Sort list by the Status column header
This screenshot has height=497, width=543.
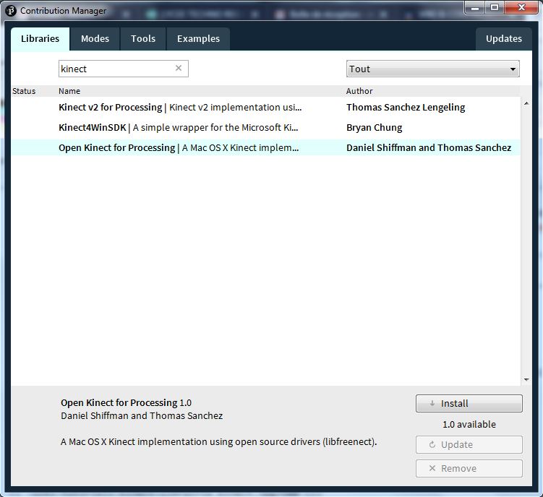[24, 91]
